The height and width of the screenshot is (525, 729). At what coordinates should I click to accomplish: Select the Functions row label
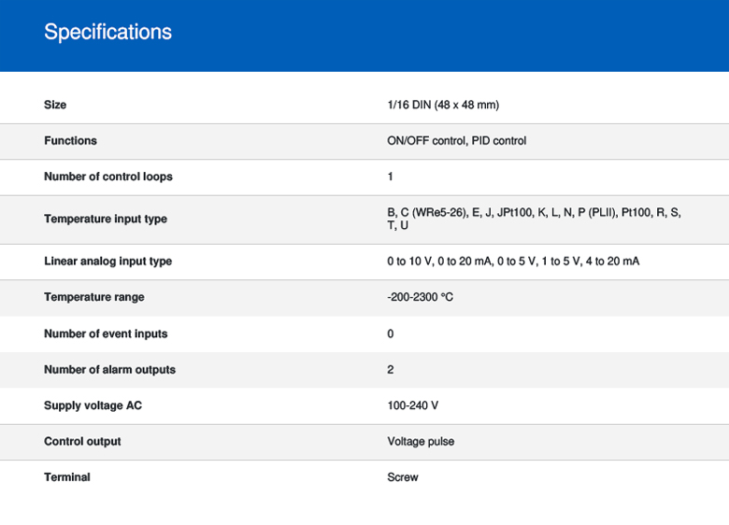coord(70,141)
